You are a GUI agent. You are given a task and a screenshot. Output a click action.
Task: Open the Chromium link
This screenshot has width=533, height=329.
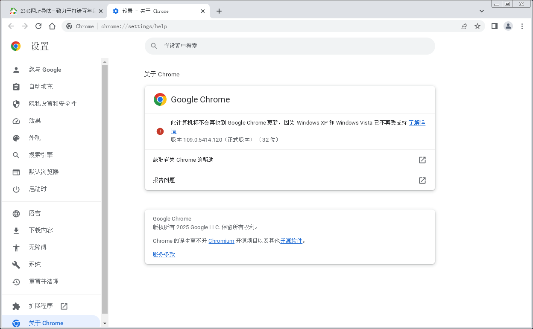point(221,241)
